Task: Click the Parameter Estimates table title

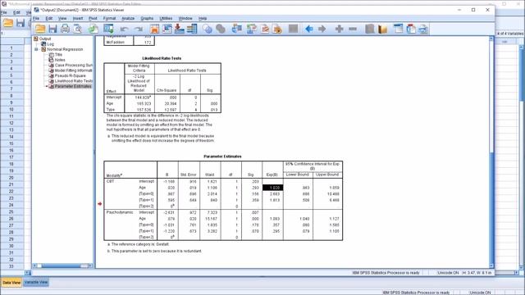Action: (222, 157)
